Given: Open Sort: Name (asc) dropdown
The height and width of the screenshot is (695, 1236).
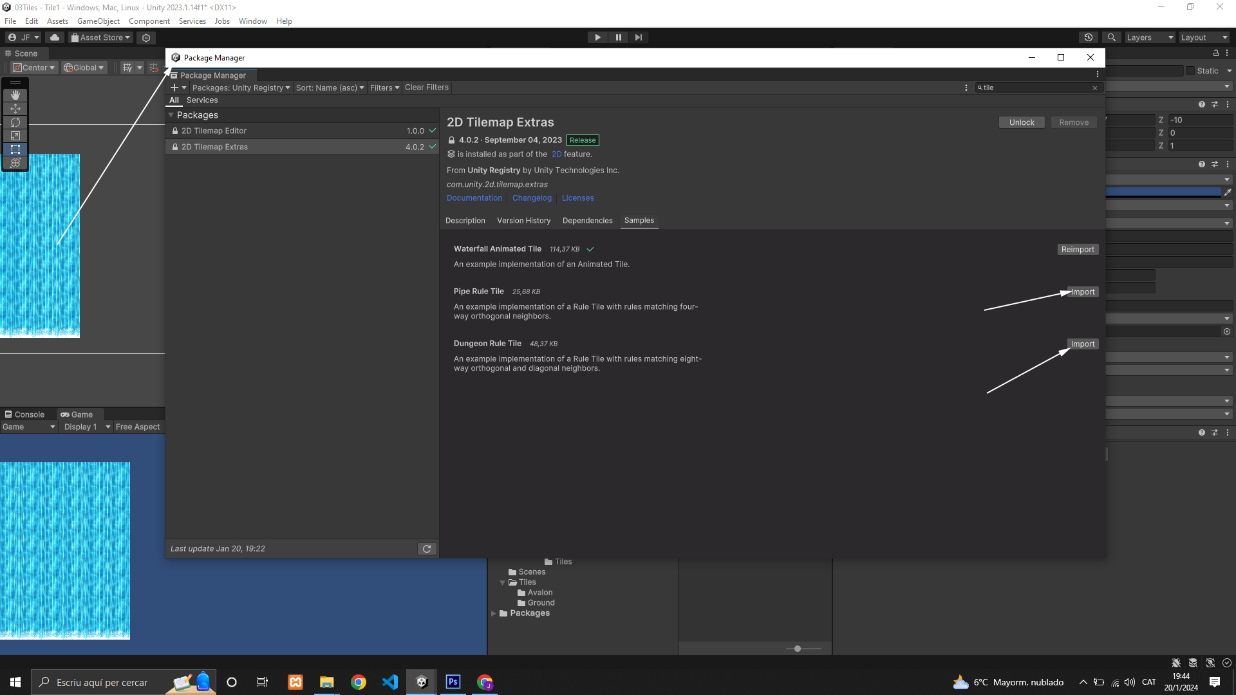Looking at the screenshot, I should tap(330, 88).
